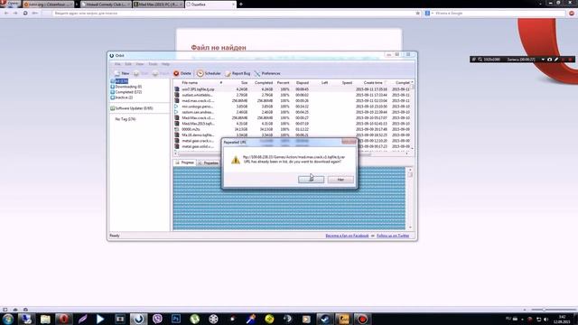578x325 pixels.
Task: Switch to the Mad Max (2015) PC browser tab
Action: [x=158, y=5]
